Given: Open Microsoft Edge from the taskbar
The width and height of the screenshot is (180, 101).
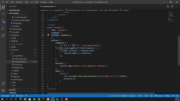Looking at the screenshot, I should tap(21, 99).
